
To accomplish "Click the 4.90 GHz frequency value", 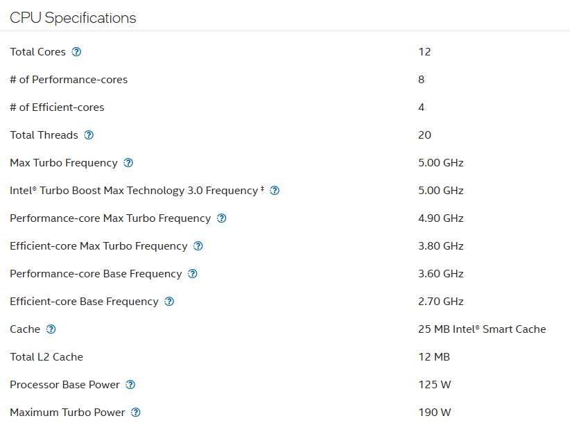I will pos(440,218).
